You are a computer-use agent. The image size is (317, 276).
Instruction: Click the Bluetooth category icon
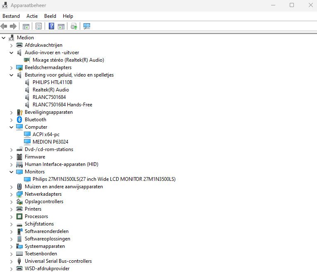[x=19, y=120]
